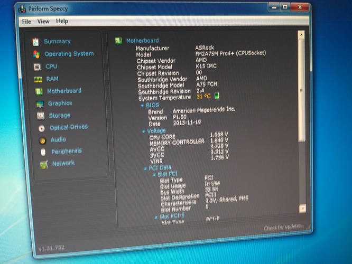Click the Motherboard heading text in main panel
Screen dimensions: 352x264
[x=143, y=41]
